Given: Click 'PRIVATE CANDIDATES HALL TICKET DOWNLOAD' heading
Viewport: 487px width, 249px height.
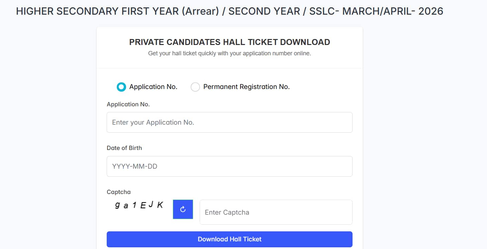Looking at the screenshot, I should [x=229, y=42].
